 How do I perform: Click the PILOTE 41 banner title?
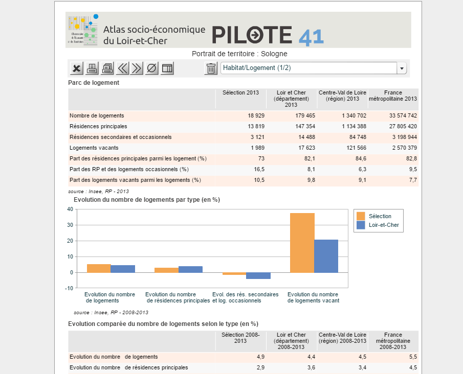coord(268,35)
